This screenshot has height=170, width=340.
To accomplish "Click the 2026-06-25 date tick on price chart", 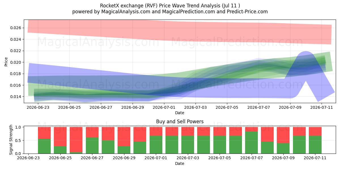I will [70, 107].
